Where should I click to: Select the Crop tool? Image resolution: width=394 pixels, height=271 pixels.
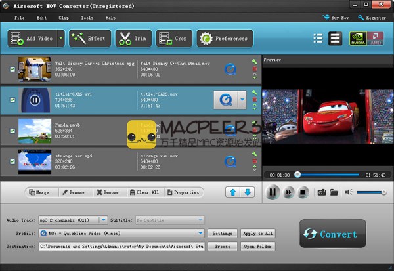click(173, 39)
